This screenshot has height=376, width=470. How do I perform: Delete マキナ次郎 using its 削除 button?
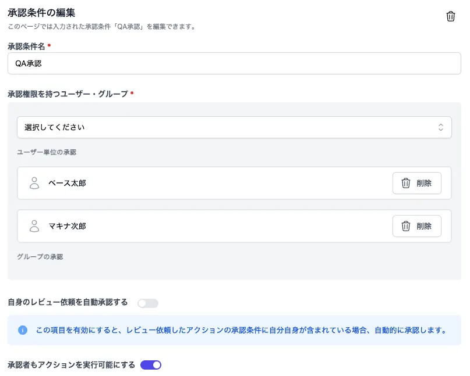click(416, 226)
